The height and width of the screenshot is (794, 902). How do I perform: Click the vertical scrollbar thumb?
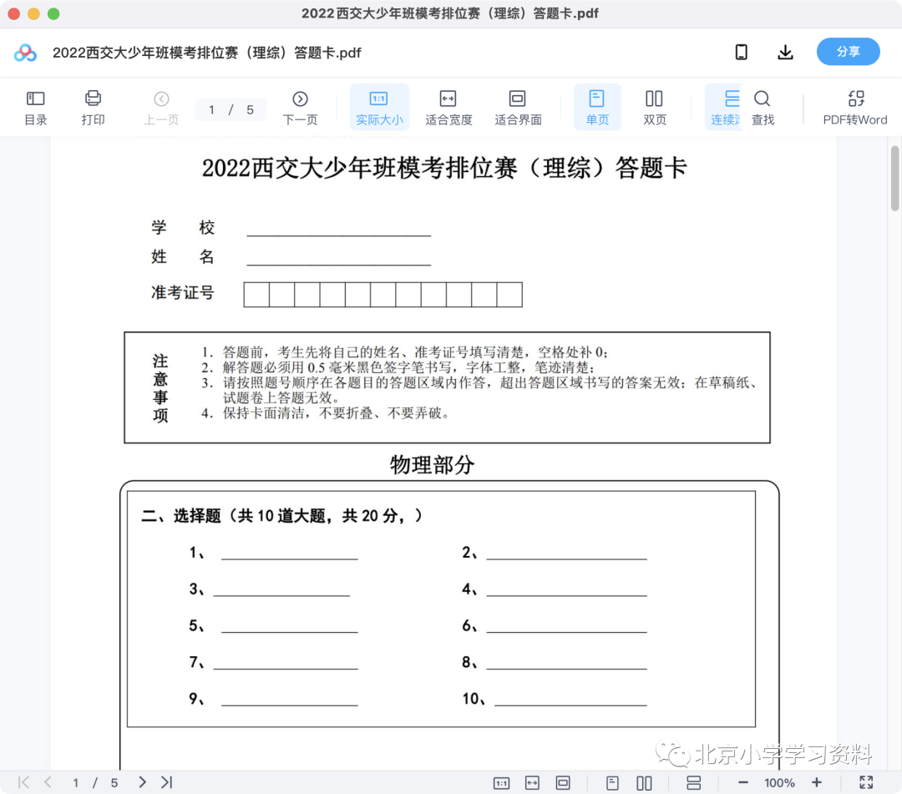click(x=895, y=178)
